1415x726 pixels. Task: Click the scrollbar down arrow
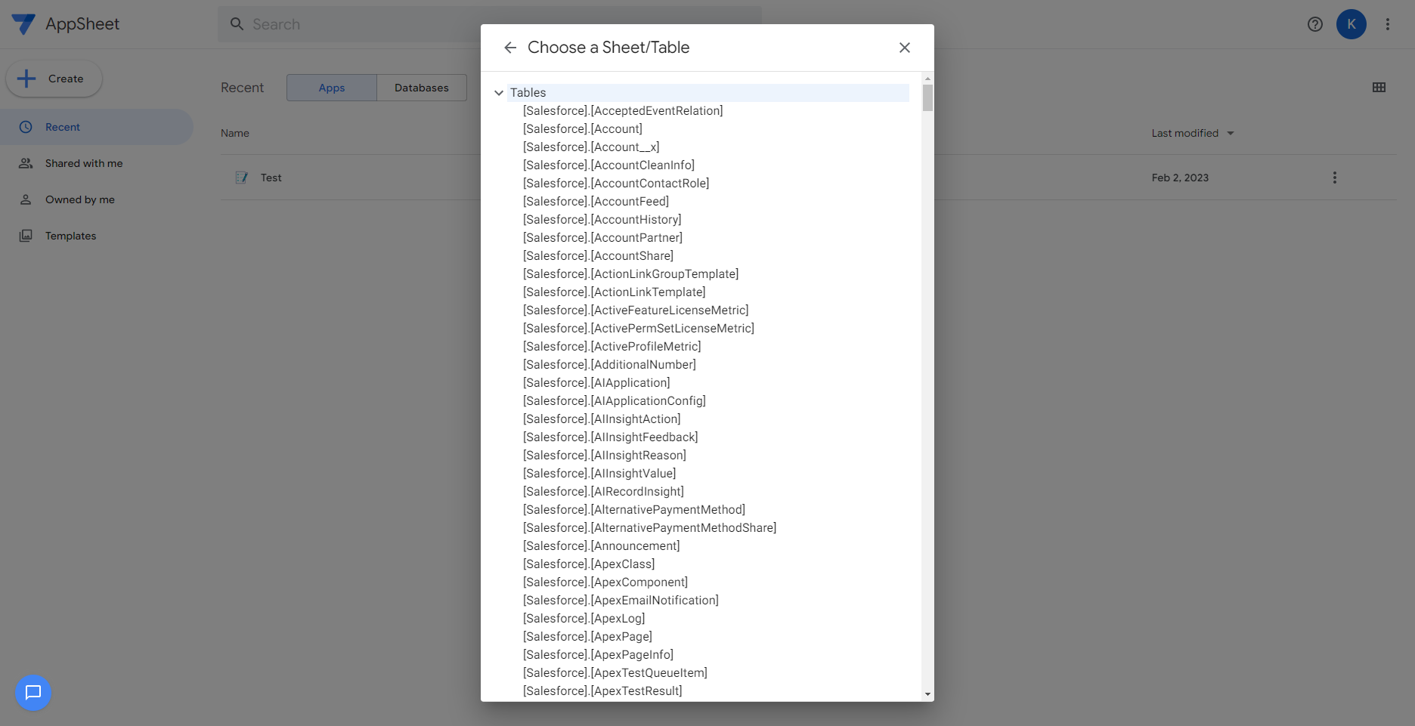(x=927, y=694)
